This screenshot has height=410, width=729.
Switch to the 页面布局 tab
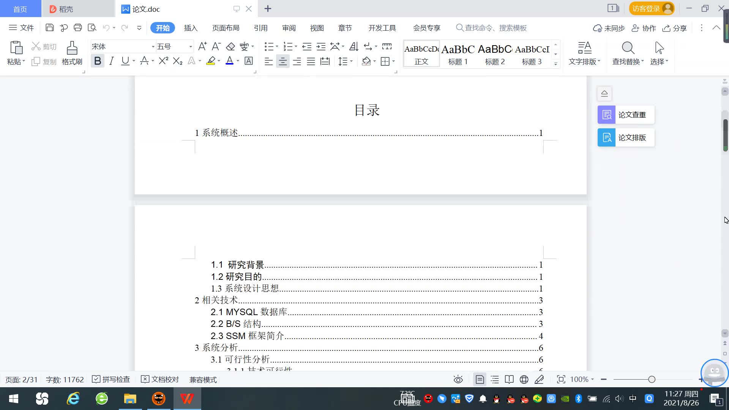click(226, 28)
